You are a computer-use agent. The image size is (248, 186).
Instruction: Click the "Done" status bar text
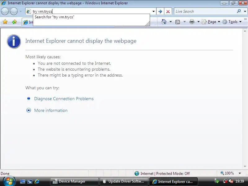tap(5, 174)
